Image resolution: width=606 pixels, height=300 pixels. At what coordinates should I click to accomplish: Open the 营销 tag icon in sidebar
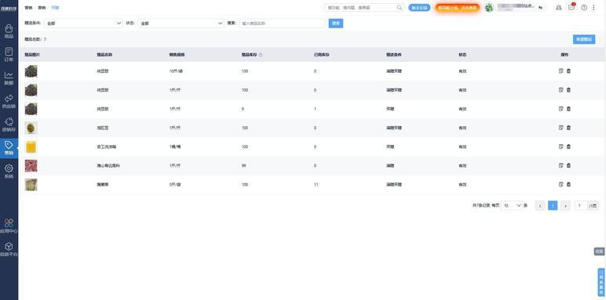click(x=9, y=148)
